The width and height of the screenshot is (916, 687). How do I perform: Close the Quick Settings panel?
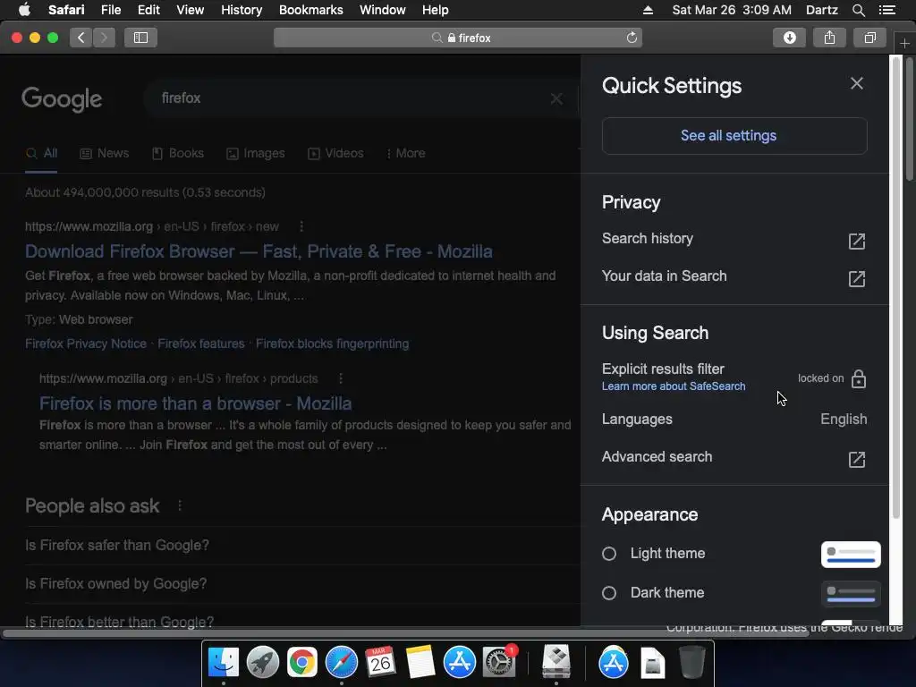point(856,83)
